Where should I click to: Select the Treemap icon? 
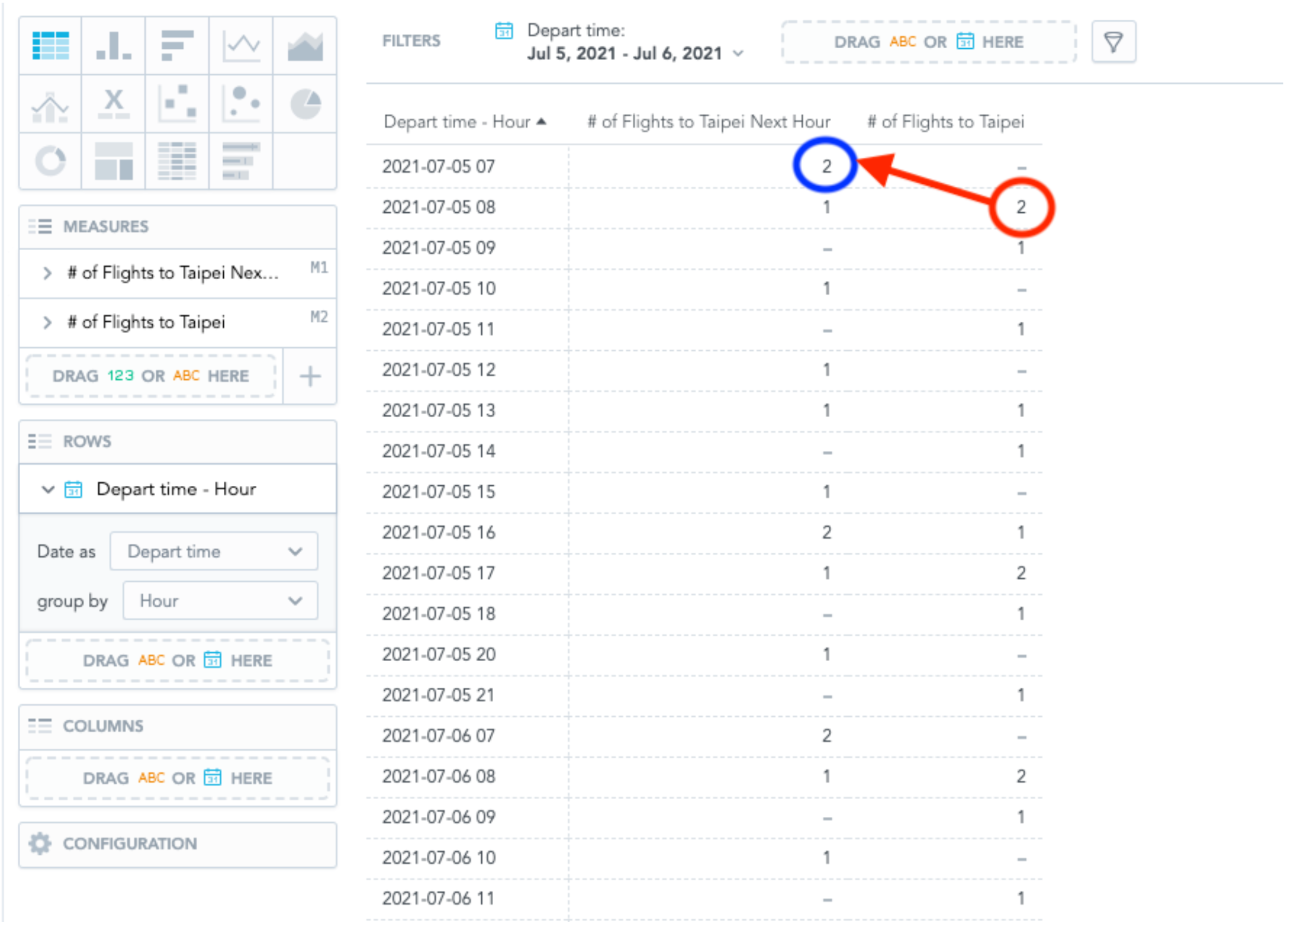pyautogui.click(x=113, y=161)
